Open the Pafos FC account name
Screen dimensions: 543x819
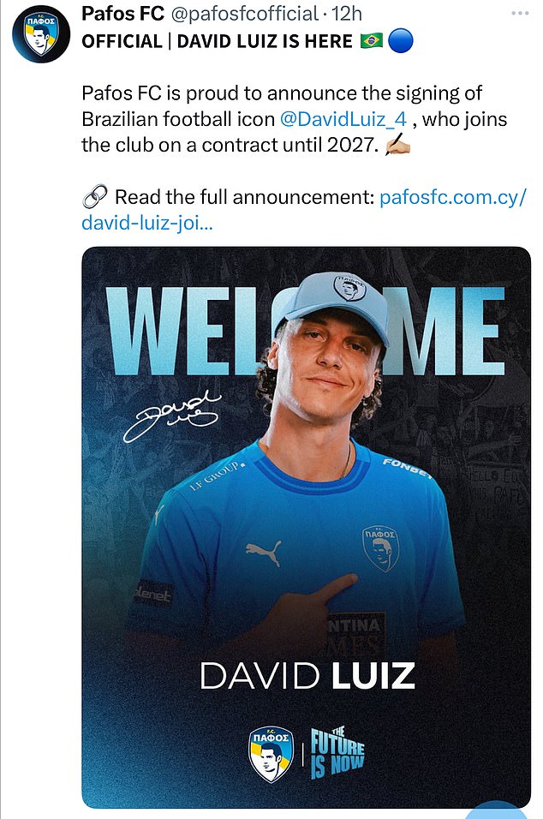pos(119,14)
